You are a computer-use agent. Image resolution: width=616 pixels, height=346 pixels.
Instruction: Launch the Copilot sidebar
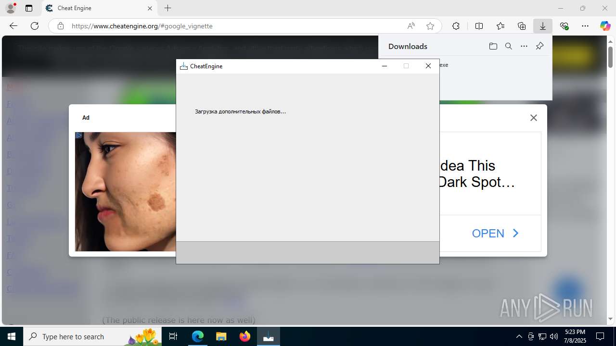(605, 26)
